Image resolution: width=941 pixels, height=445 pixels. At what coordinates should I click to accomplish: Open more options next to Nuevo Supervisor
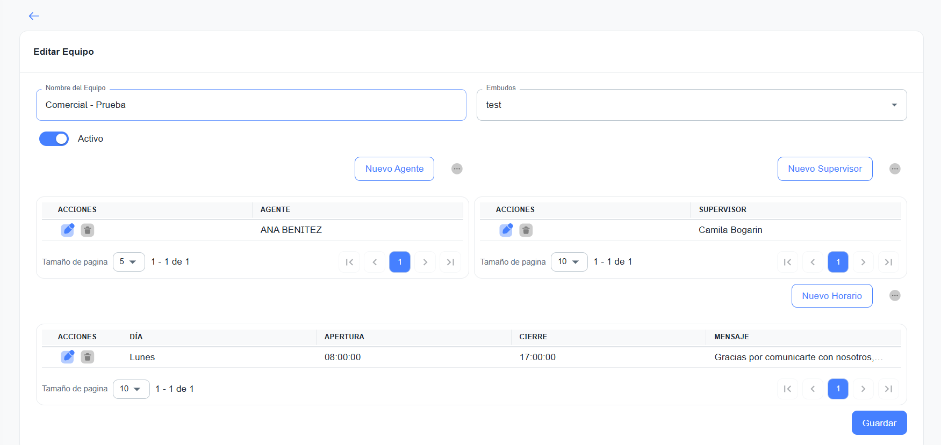click(895, 169)
